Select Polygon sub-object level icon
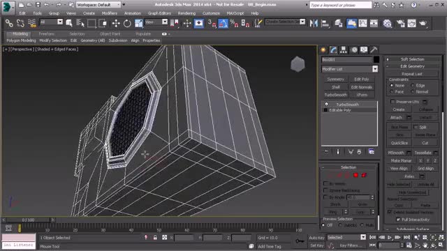447x251 pixels. coord(356,175)
